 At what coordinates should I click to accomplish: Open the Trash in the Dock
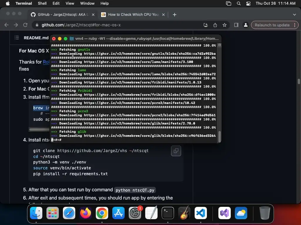265,213
